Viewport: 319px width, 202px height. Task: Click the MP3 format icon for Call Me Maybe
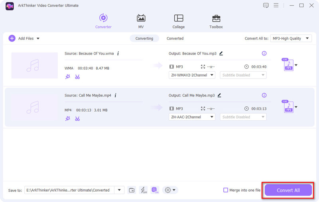(287, 107)
